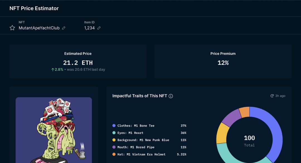Edit the NFT collection name pencil icon

coord(64,28)
